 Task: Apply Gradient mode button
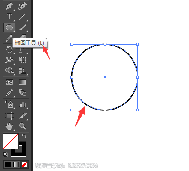(16, 164)
